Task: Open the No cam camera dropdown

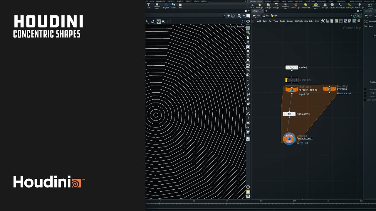Action: (x=240, y=26)
